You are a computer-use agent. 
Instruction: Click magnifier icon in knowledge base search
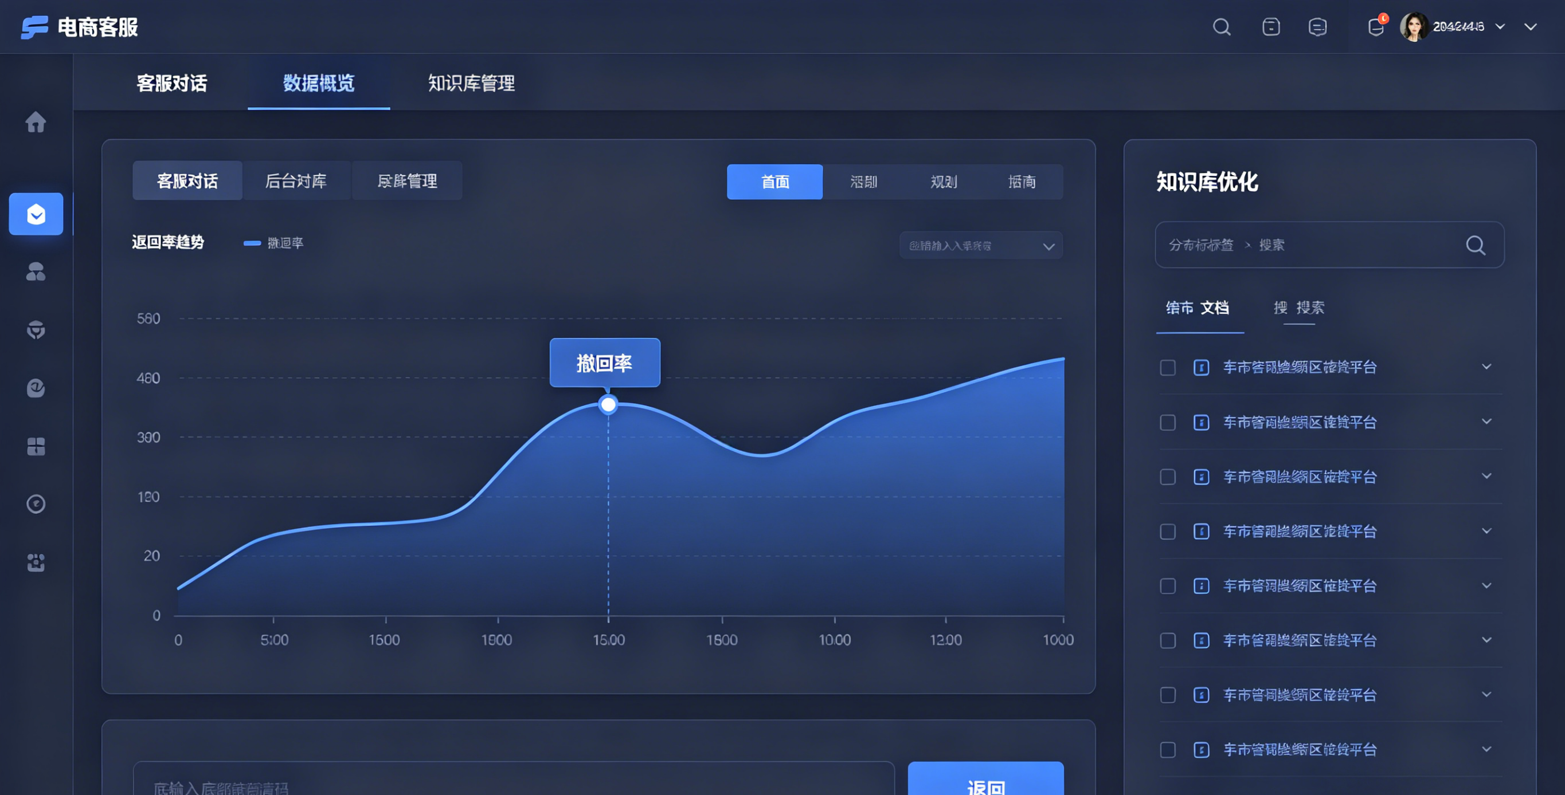[x=1475, y=245]
